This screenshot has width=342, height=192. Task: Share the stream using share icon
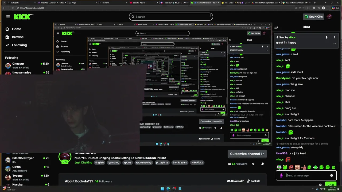click(253, 164)
